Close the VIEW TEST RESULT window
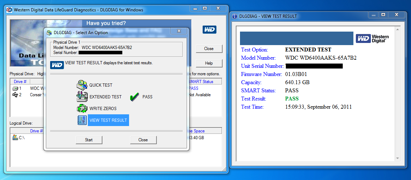Image resolution: width=411 pixels, height=180 pixels. (396, 15)
